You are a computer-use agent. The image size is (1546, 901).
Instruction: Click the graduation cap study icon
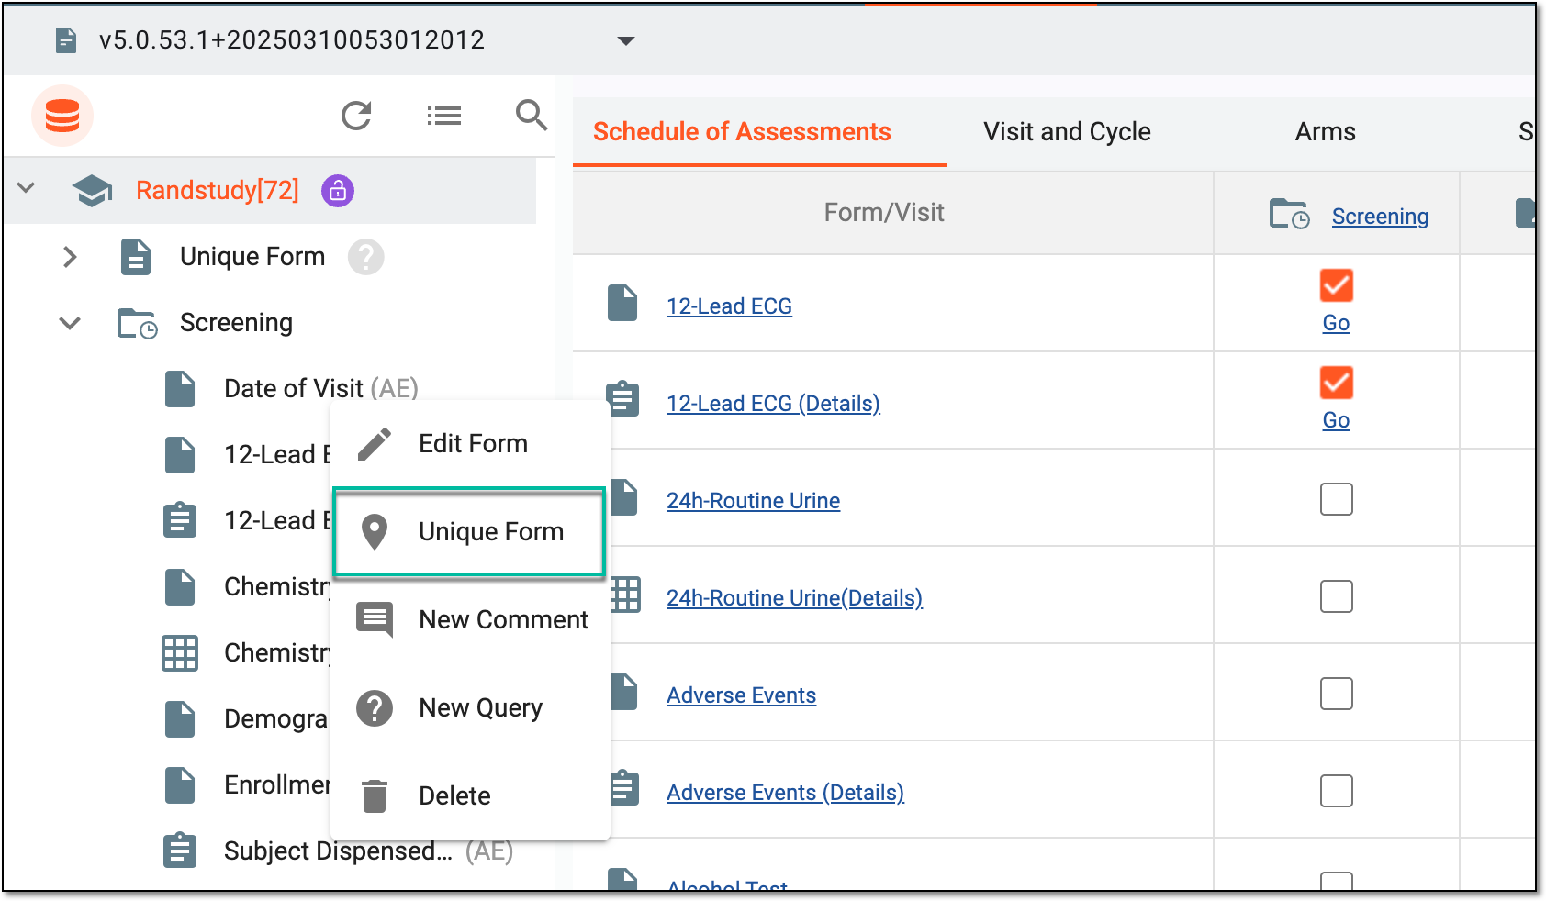tap(93, 191)
